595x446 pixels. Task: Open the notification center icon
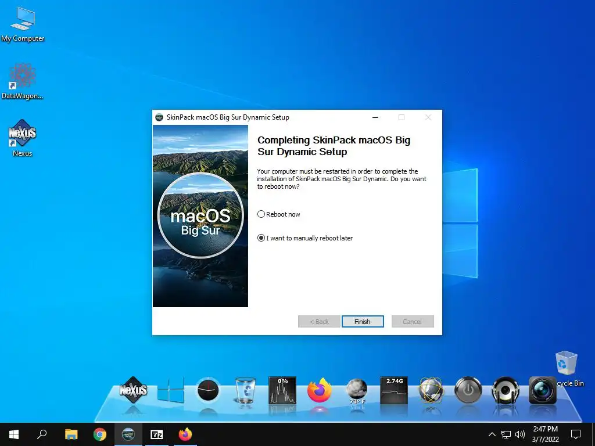tap(576, 434)
